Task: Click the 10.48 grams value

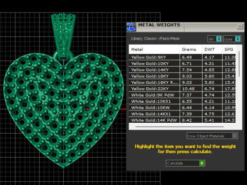Action: [188, 89]
